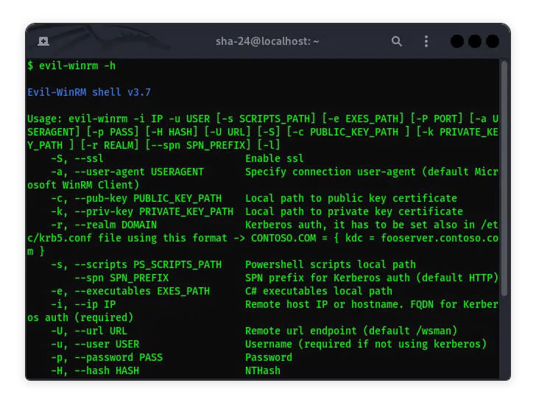Minimize the terminal with the leftmost round button

[457, 41]
